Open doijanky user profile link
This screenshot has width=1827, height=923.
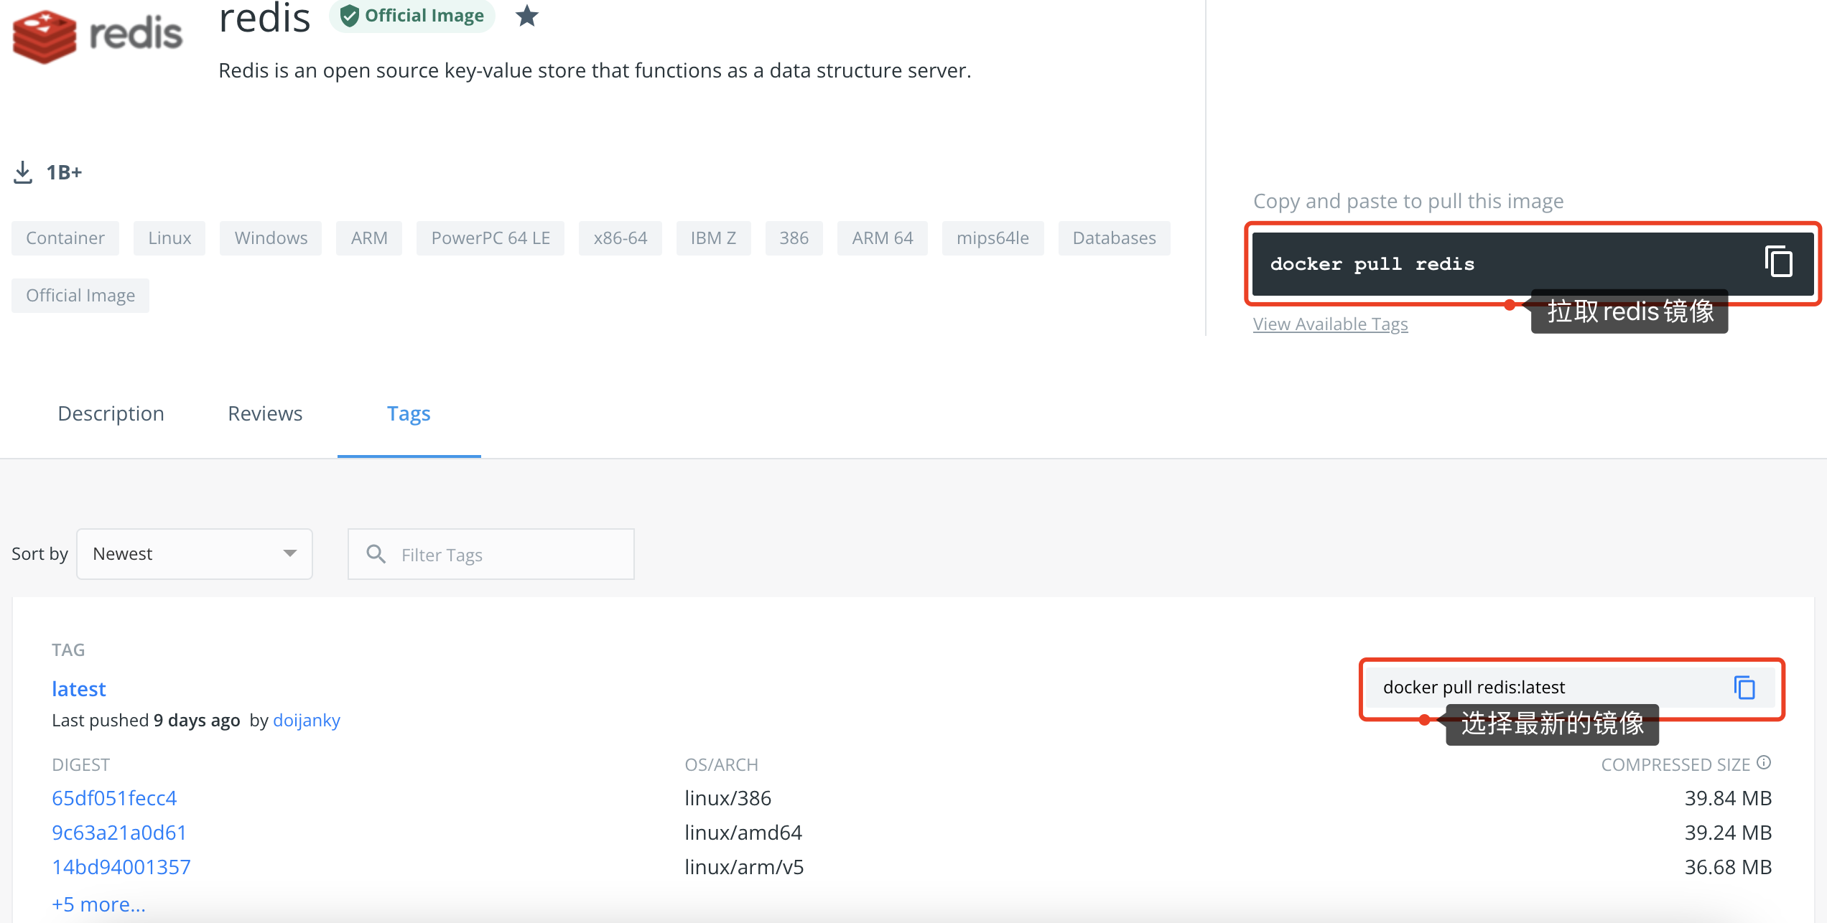307,721
